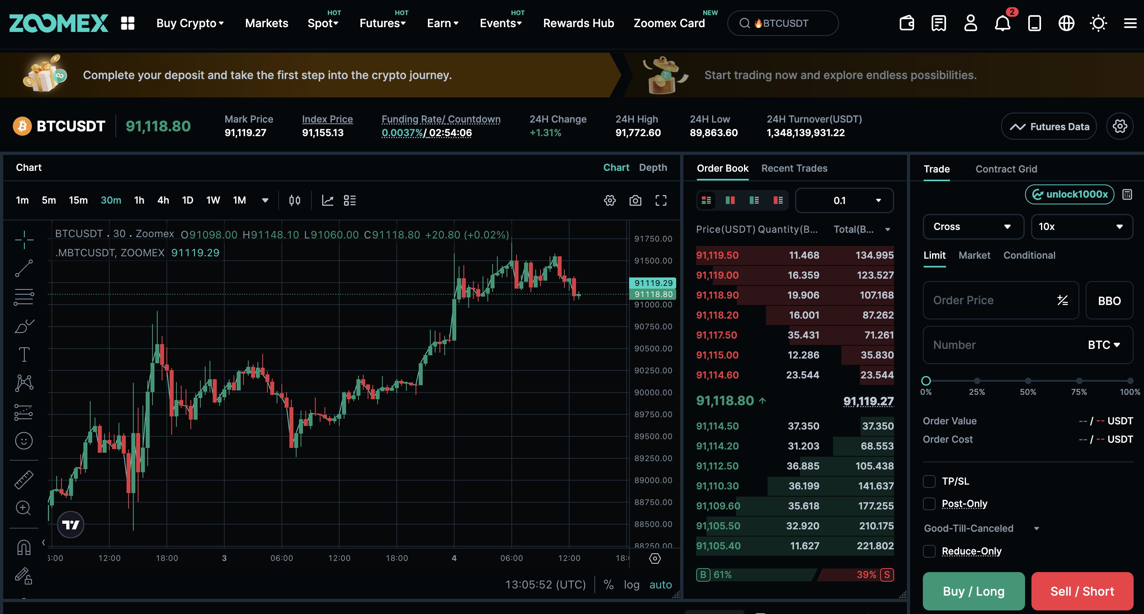The width and height of the screenshot is (1144, 614).
Task: Open chart screenshot camera icon
Action: [635, 200]
